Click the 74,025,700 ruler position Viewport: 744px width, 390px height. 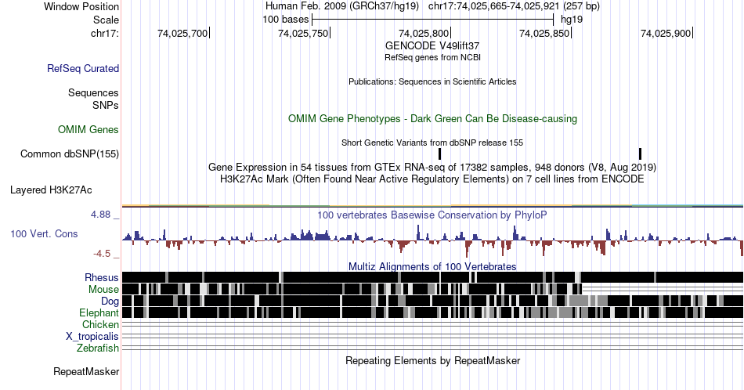[x=182, y=33]
